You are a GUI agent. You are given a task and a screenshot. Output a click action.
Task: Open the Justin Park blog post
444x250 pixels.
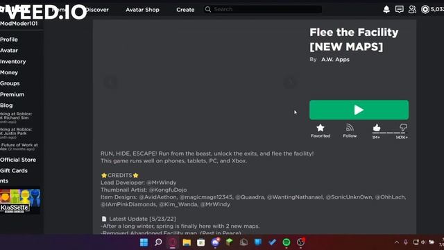click(x=16, y=133)
